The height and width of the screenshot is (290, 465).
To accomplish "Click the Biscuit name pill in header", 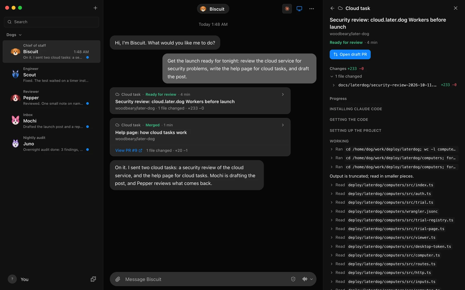I will pyautogui.click(x=213, y=9).
